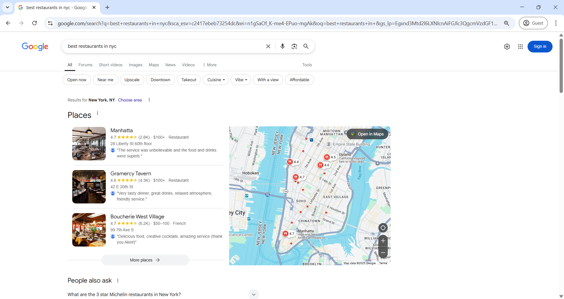This screenshot has height=299, width=564.
Task: Switch to the Maps tab
Action: [x=154, y=65]
